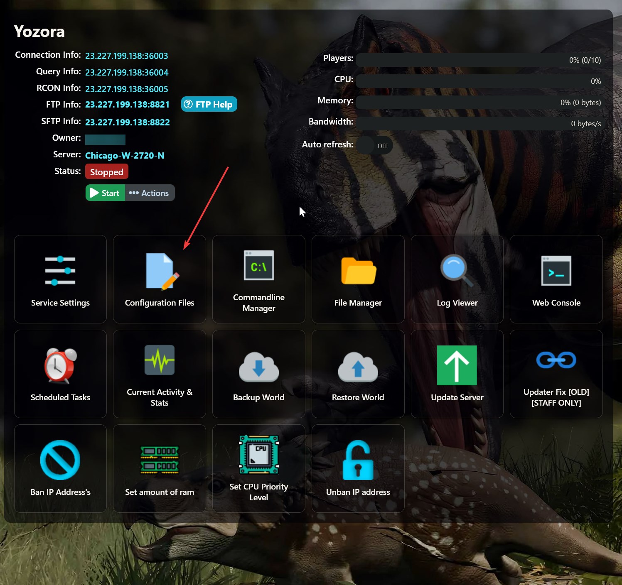The image size is (622, 585).
Task: Click Restore World cloud upload icon
Action: click(x=358, y=367)
